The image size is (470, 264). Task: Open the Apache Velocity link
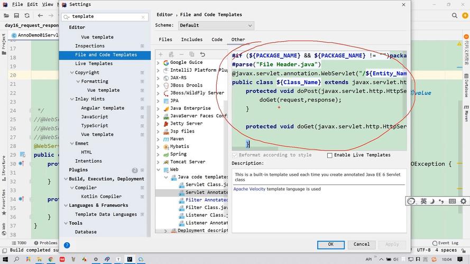[x=250, y=189]
